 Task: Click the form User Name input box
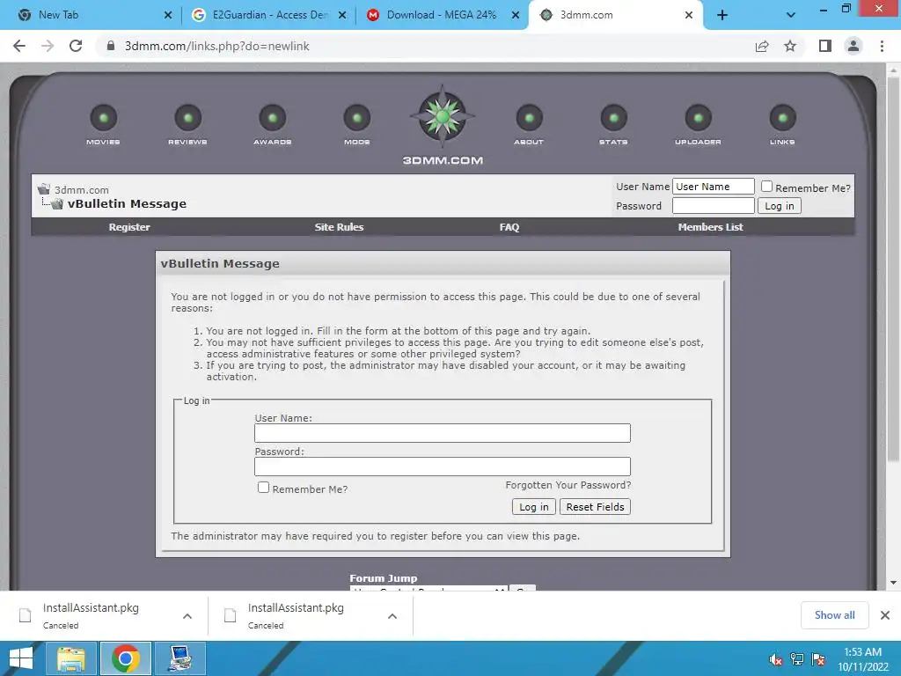[443, 433]
